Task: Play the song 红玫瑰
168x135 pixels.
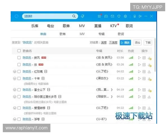Action: pos(139,71)
